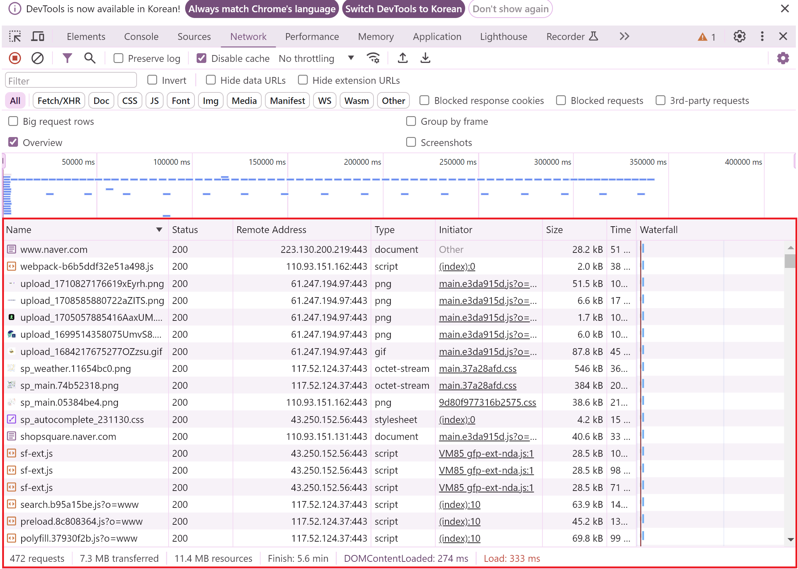Select the inspect element picker icon

tap(15, 36)
